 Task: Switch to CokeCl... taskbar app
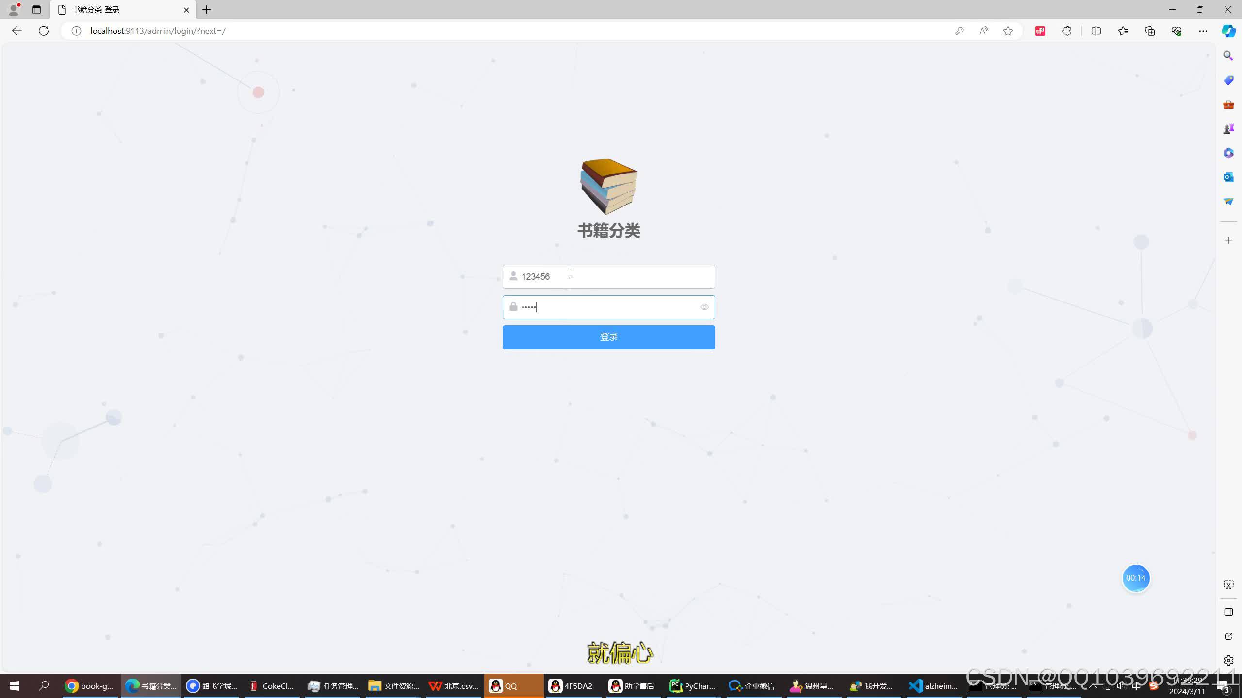(x=272, y=686)
